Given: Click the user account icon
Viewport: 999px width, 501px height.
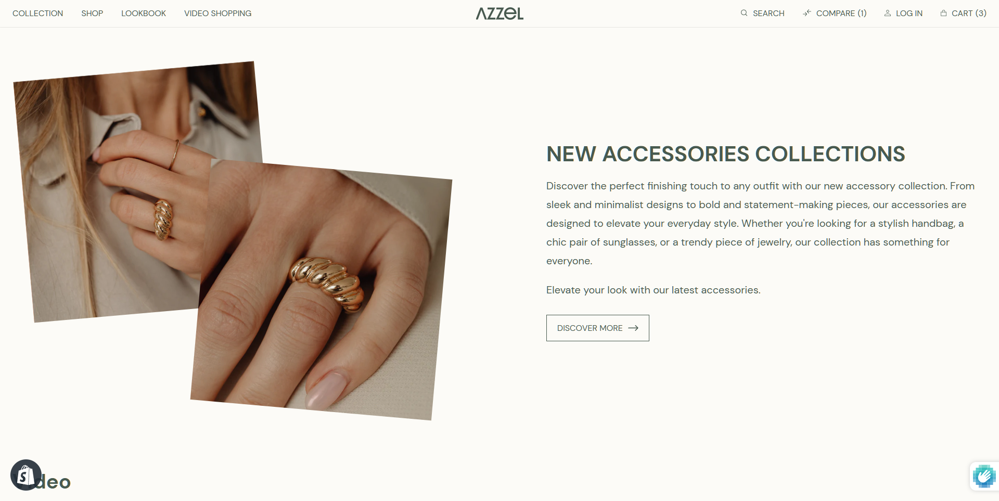Looking at the screenshot, I should coord(888,13).
